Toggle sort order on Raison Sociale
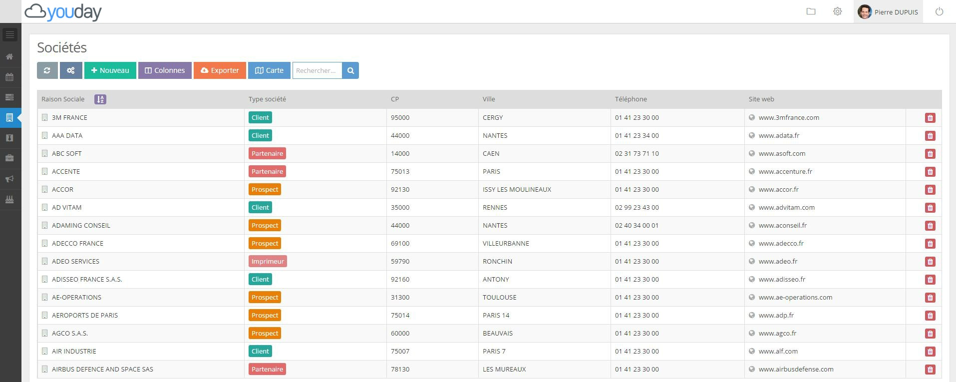 [100, 99]
